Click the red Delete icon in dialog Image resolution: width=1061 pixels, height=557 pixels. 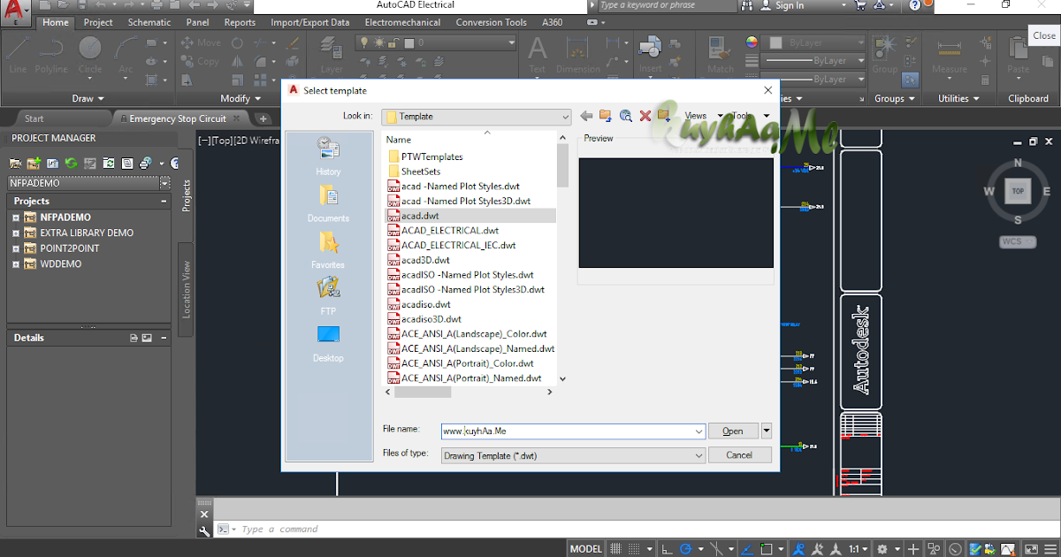[645, 116]
